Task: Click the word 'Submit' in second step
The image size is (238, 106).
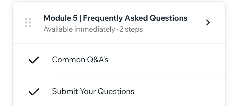Action: click(65, 91)
